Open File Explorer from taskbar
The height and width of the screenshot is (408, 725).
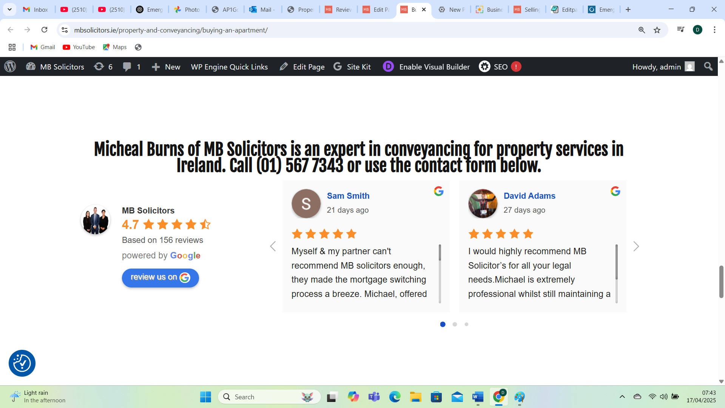[x=415, y=397]
